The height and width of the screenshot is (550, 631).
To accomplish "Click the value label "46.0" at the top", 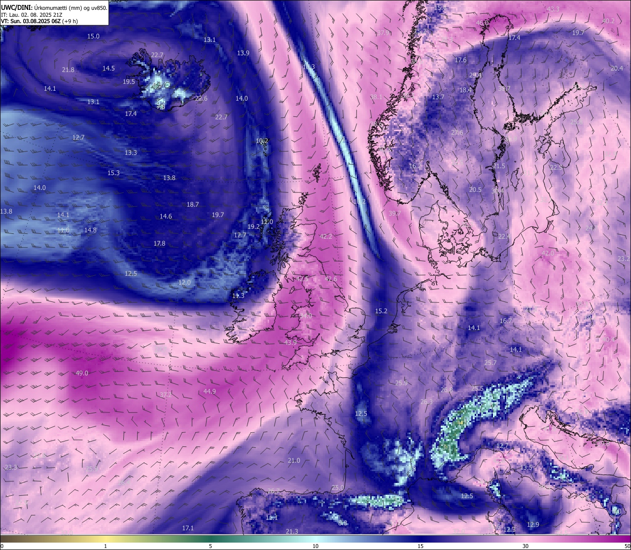I will (x=482, y=23).
